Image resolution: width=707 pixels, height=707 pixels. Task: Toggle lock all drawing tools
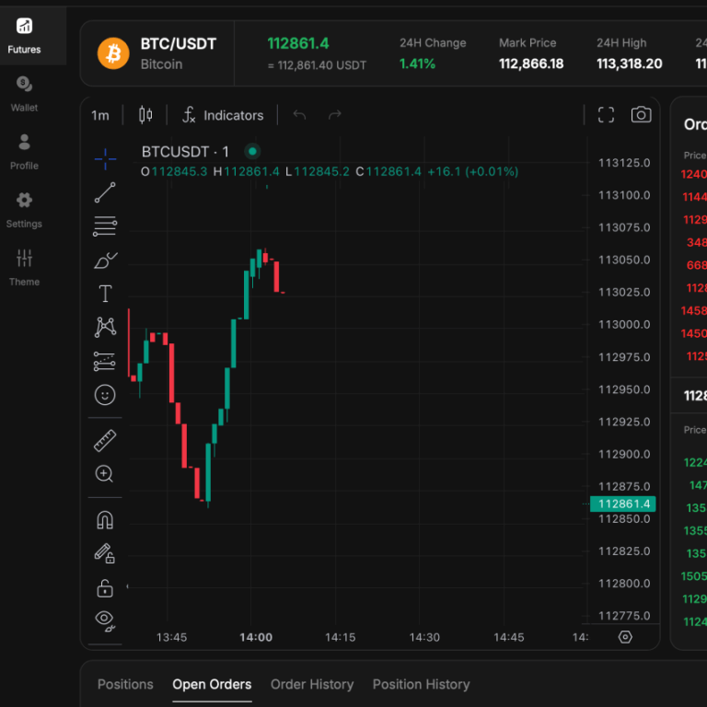[105, 588]
